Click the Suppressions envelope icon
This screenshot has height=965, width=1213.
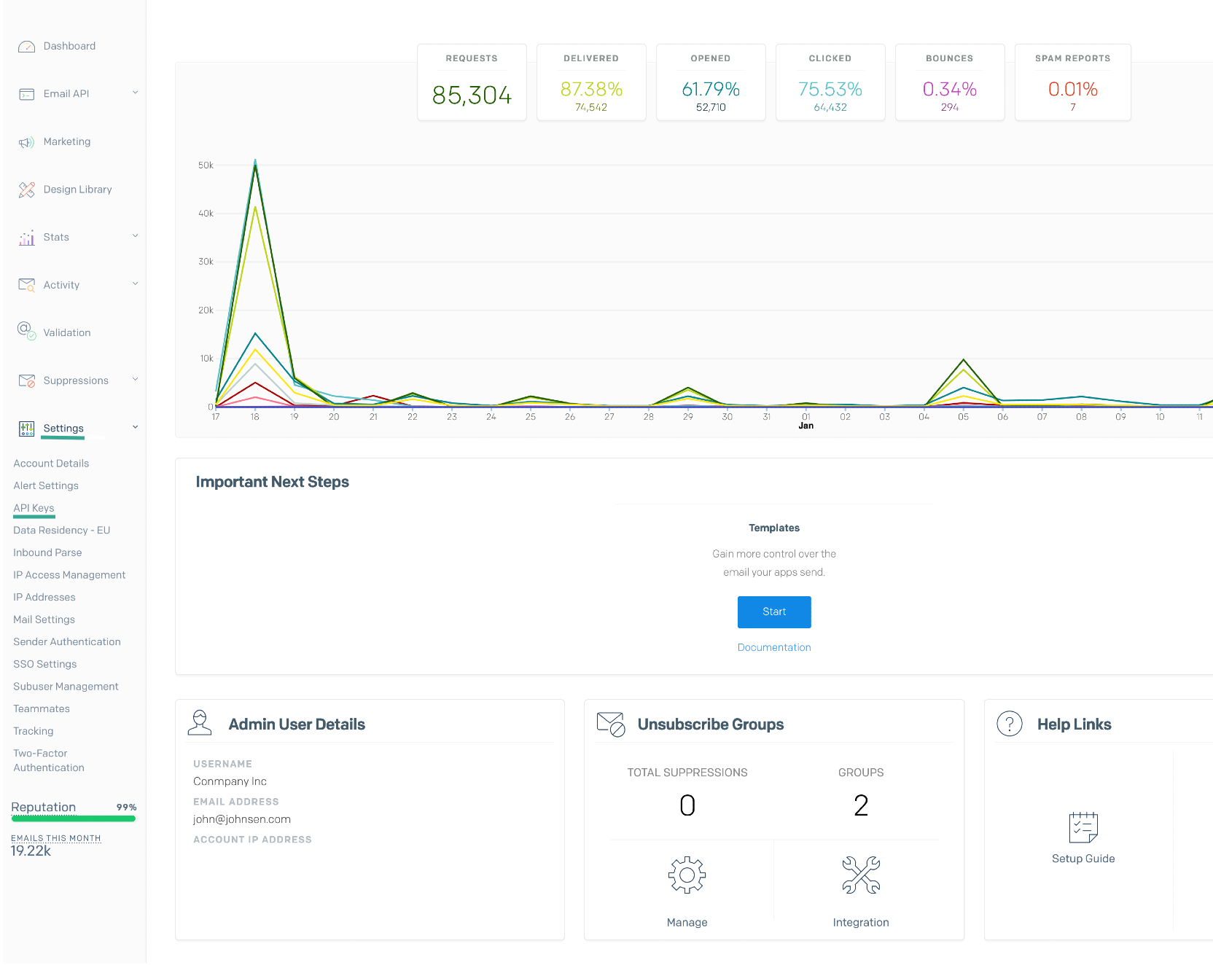27,380
